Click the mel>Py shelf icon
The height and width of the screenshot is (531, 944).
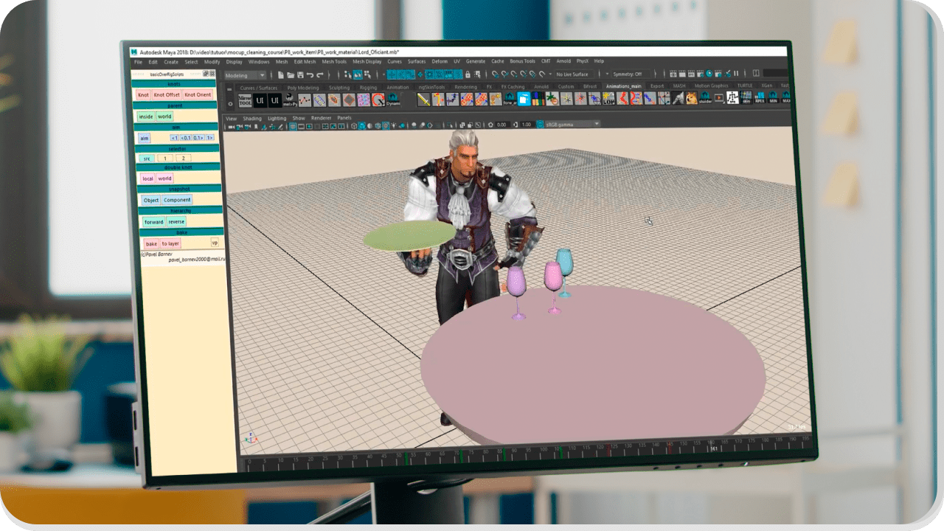(x=290, y=100)
